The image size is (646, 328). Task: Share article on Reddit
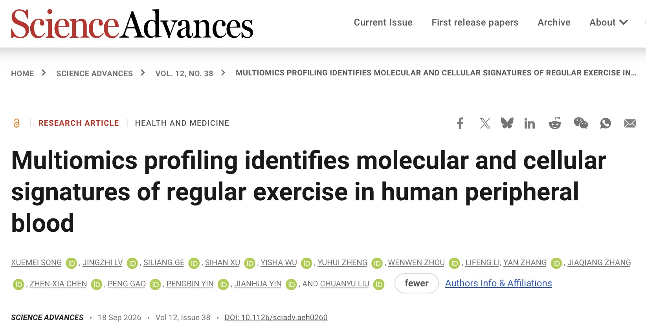point(555,123)
